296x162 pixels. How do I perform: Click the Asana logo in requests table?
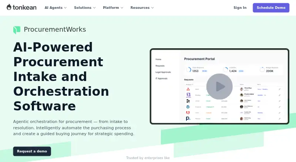(188, 89)
